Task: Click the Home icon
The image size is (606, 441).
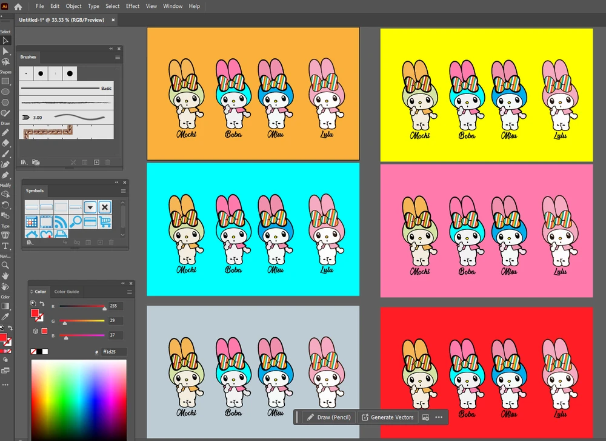Action: point(18,7)
